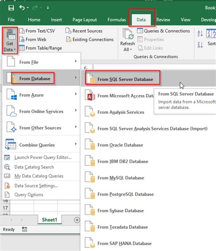The image size is (216, 251).
Task: Switch to the View tab
Action: tap(185, 20)
